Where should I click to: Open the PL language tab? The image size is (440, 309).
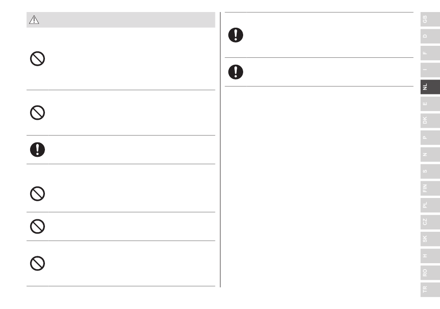click(x=430, y=205)
